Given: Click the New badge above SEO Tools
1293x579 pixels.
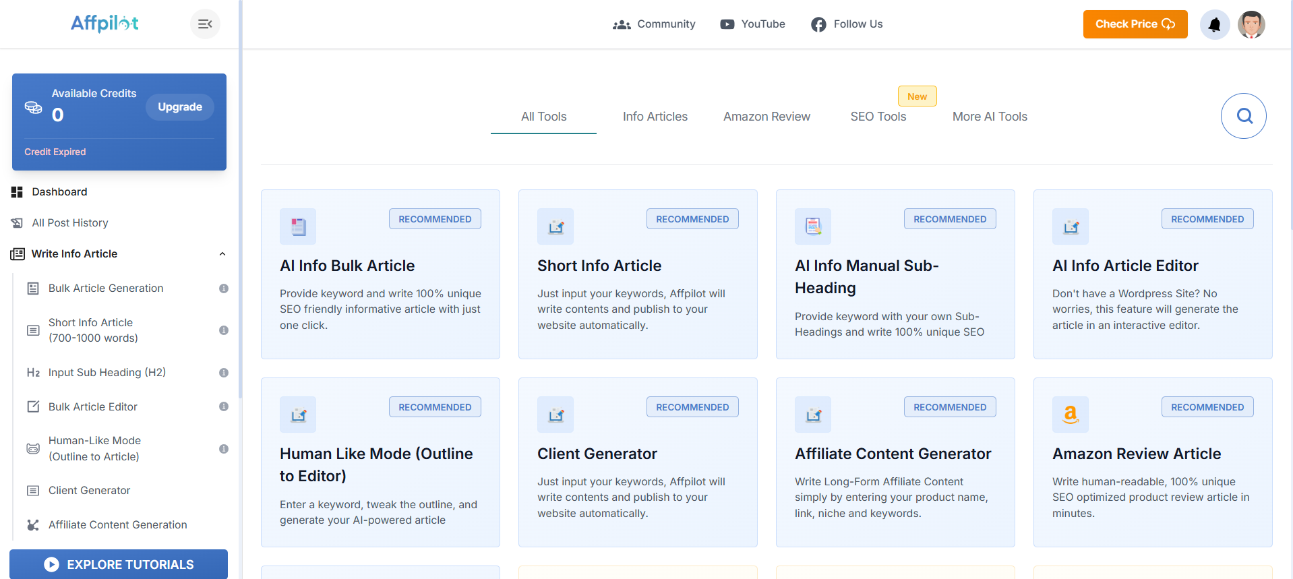Looking at the screenshot, I should coord(917,96).
